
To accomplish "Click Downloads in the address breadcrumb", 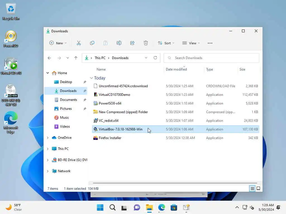I will click(120, 58).
